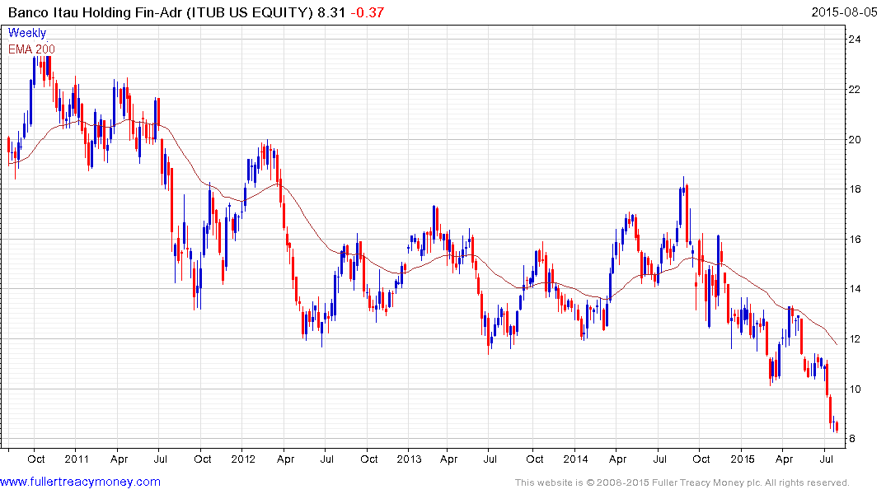Click the 2013 x-axis label
The height and width of the screenshot is (494, 886).
click(x=409, y=459)
